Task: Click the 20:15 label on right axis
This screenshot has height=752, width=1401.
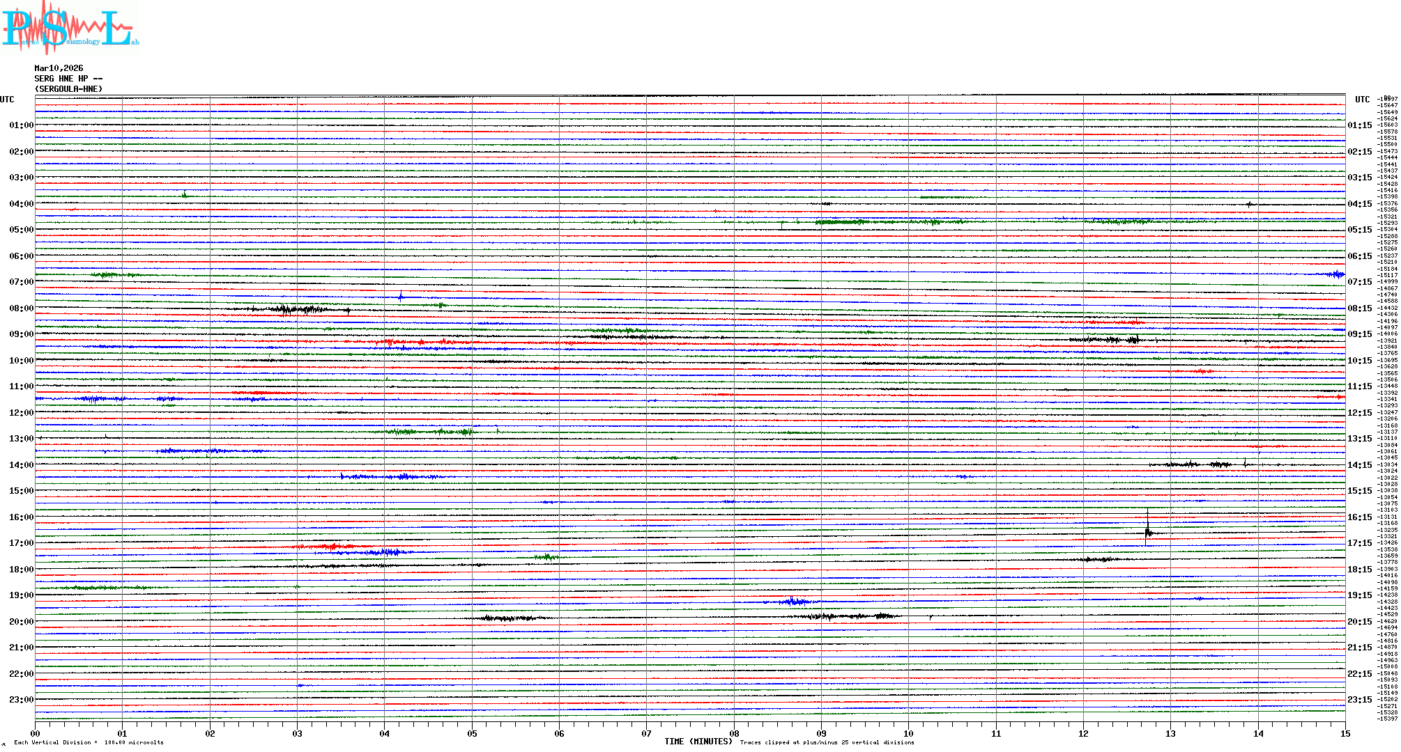Action: (1359, 622)
